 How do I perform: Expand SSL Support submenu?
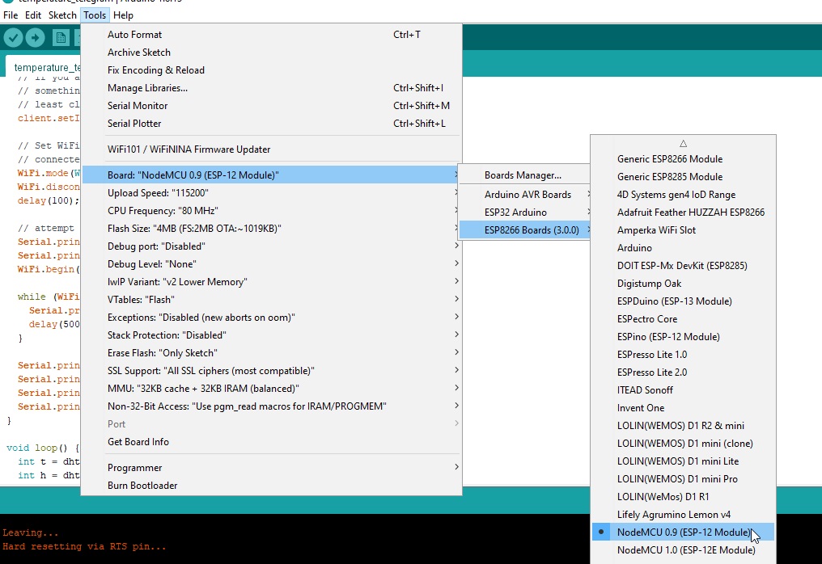click(x=272, y=371)
